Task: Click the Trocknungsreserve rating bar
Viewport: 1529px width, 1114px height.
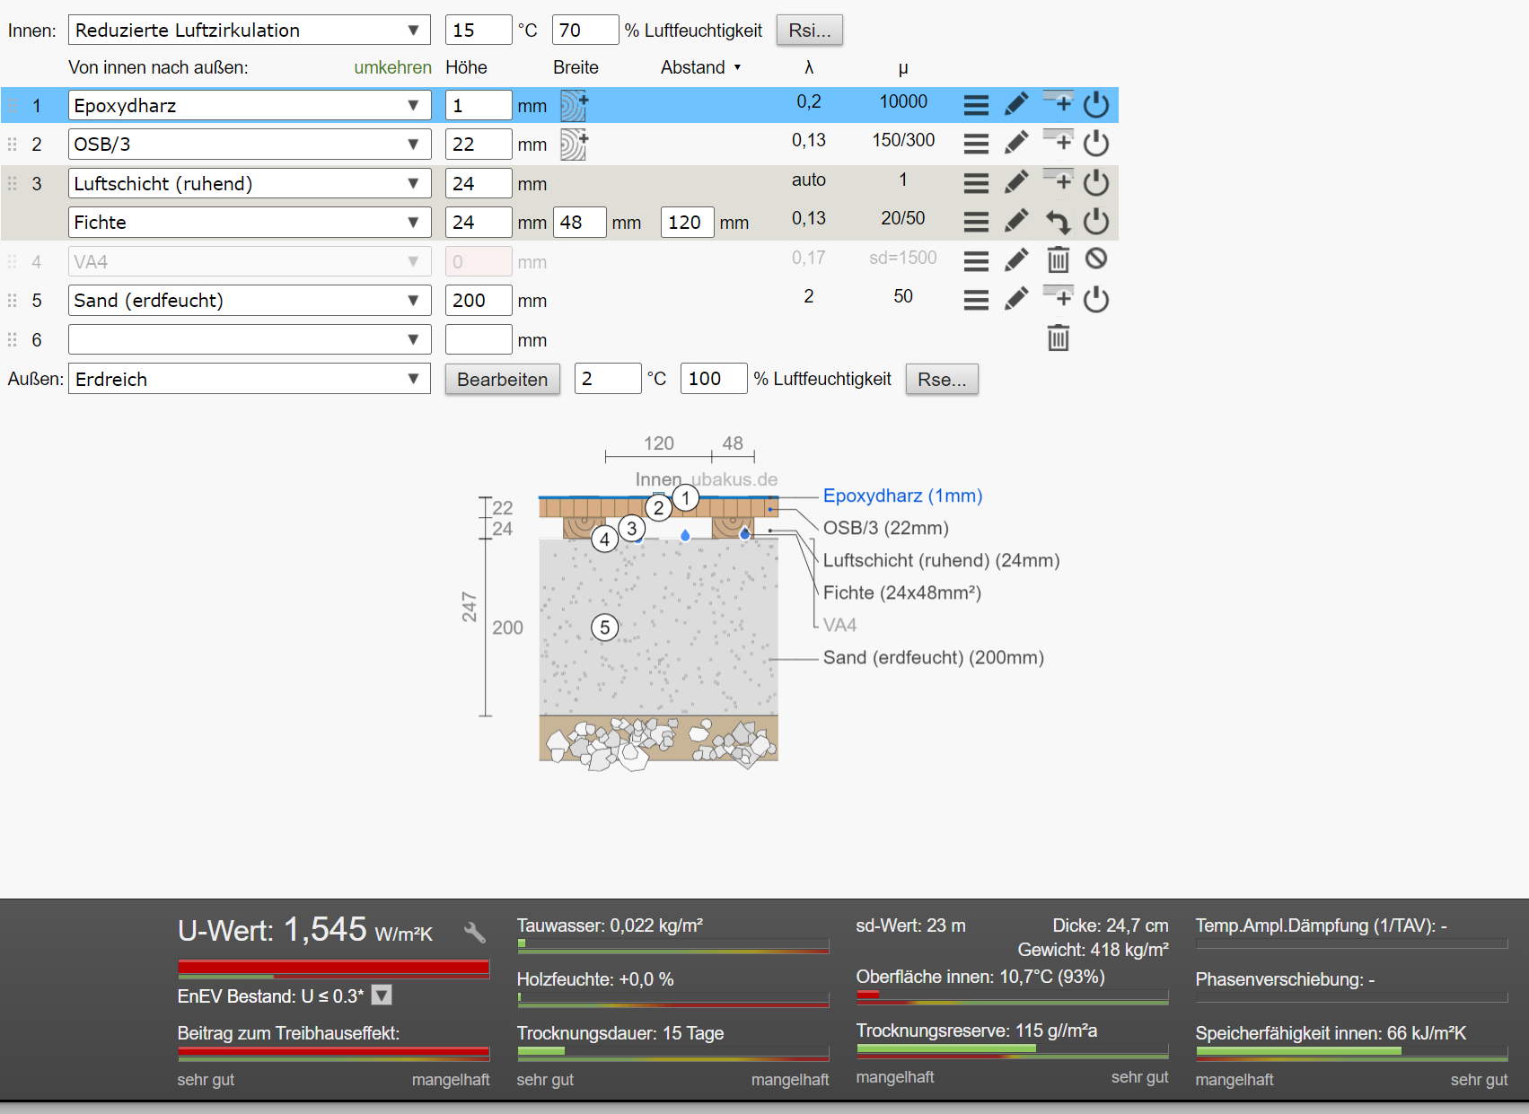Action: 1012,1050
